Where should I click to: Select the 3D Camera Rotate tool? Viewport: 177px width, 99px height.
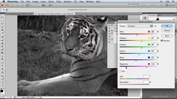click(x=2, y=79)
